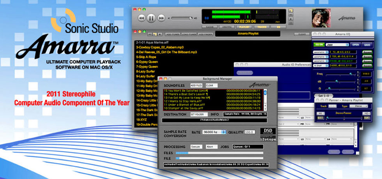Open third parametric band dropdown (9100 Hz)
382x179 pixels.
click(321, 61)
